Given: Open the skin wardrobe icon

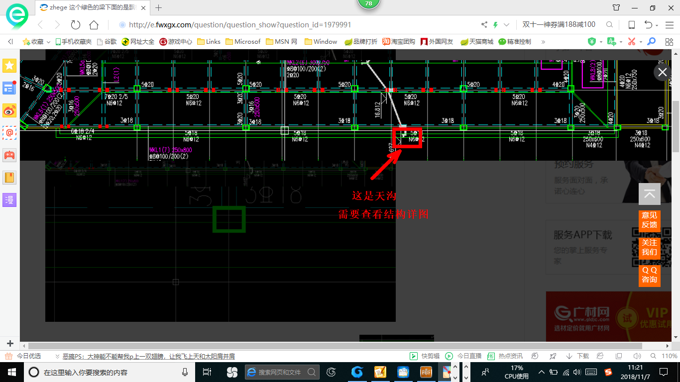Looking at the screenshot, I should (617, 7).
